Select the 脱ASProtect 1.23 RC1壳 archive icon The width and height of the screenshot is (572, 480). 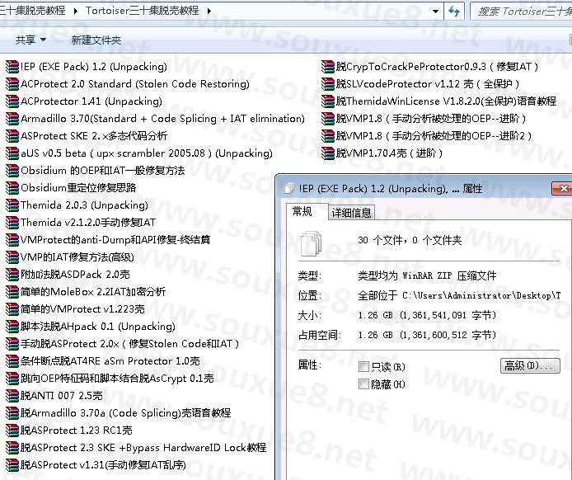tap(12, 431)
